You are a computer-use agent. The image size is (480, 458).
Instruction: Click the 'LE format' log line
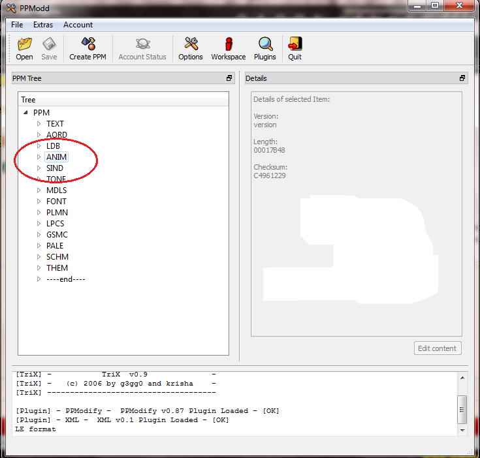[35, 429]
